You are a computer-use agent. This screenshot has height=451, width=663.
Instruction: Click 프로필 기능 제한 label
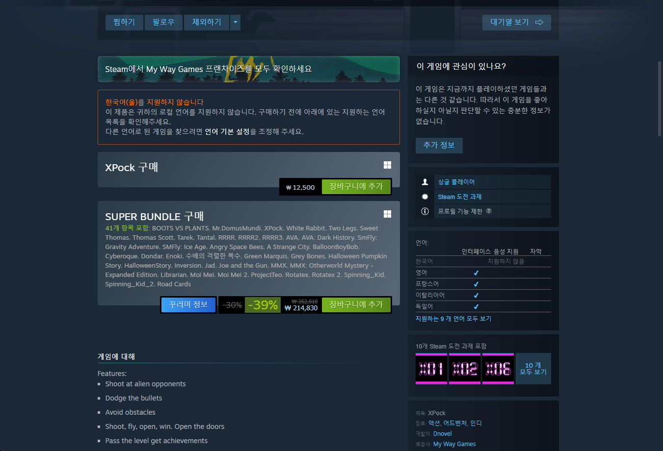(x=460, y=211)
